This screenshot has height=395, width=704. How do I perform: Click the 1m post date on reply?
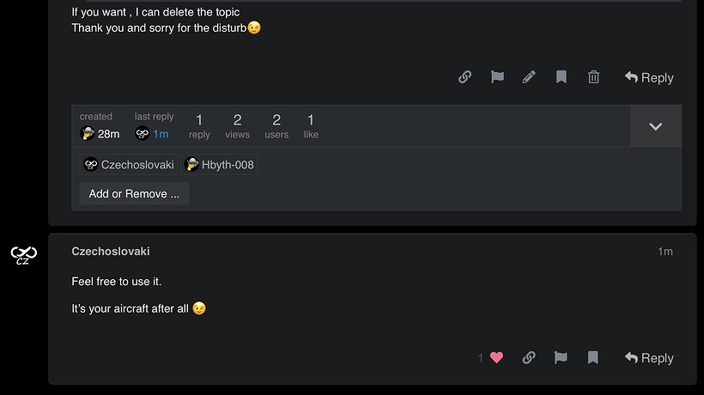click(665, 252)
